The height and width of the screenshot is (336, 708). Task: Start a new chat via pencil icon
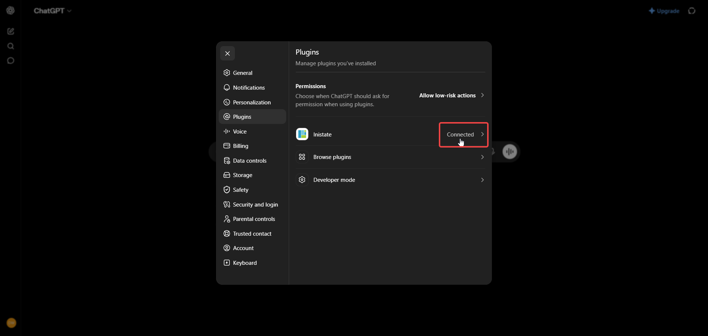pos(11,31)
